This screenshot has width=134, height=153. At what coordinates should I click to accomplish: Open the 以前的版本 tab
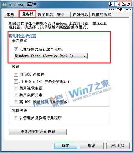(101, 14)
